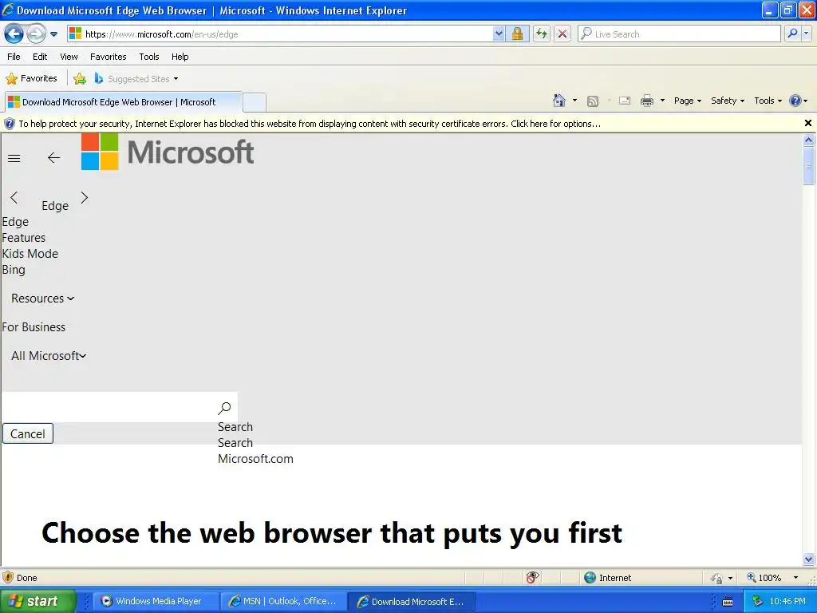
Task: Open the search provider options dropdown
Action: (806, 34)
